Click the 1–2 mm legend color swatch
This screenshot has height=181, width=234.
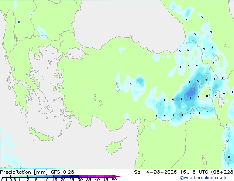tap(23, 176)
